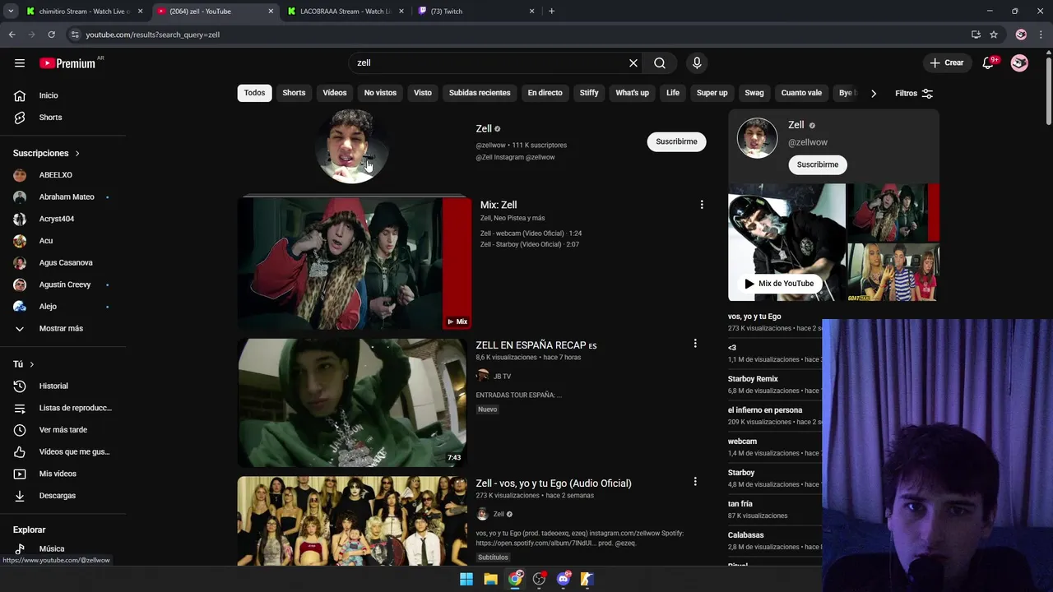Open the Windows Start button
Screen dimensions: 1053x592
(466, 579)
